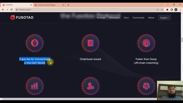Bookmark this page with the star
The height and width of the screenshot is (103, 183).
point(162,10)
